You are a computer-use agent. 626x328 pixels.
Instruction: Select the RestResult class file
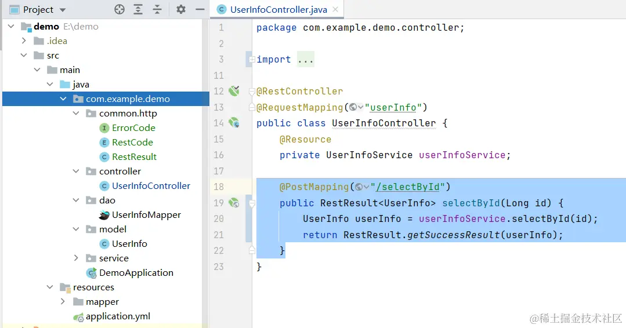tap(134, 156)
